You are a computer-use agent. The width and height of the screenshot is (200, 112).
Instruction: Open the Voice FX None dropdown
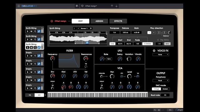[161, 55]
